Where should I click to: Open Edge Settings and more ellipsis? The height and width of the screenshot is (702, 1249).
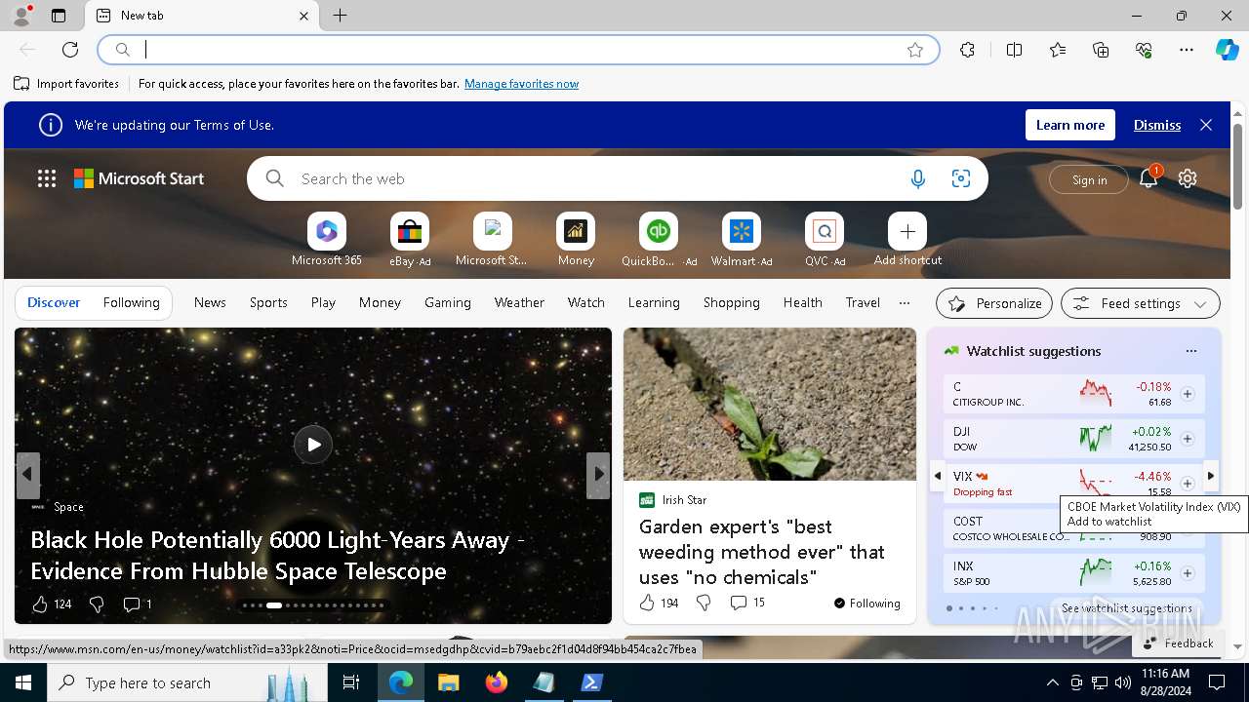(1187, 50)
